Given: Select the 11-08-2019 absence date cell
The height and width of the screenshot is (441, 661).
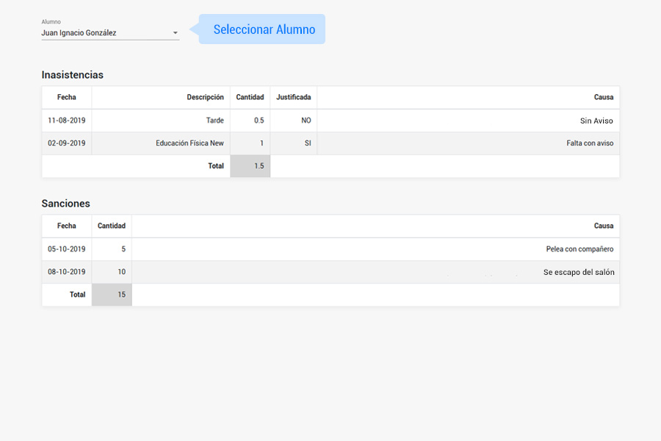Looking at the screenshot, I should click(66, 121).
